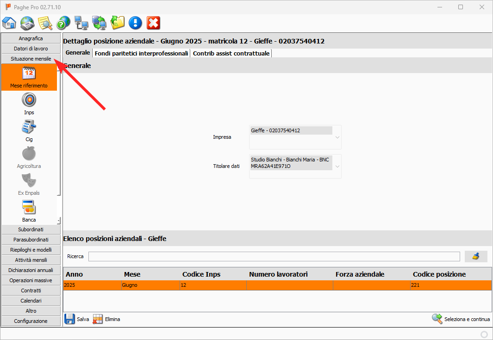Expand the Titolare dati dropdown
Viewport: 493px width, 340px height.
(337, 167)
